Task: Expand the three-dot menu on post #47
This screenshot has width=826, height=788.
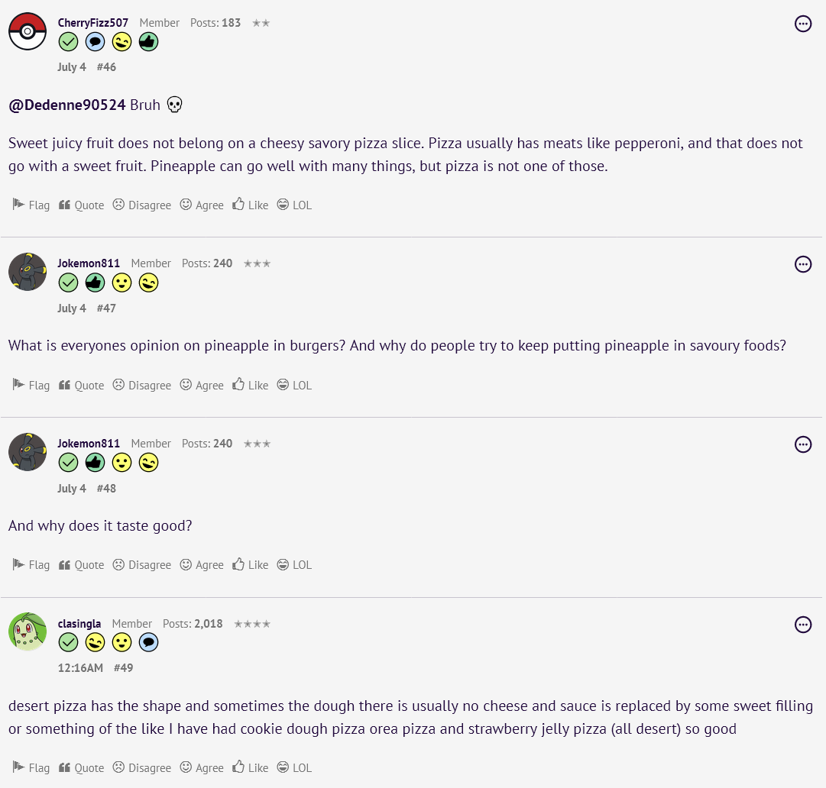Action: click(x=803, y=264)
